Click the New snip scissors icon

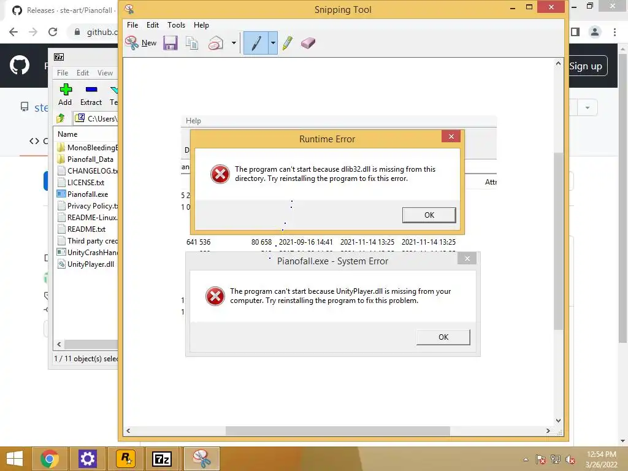pos(131,42)
